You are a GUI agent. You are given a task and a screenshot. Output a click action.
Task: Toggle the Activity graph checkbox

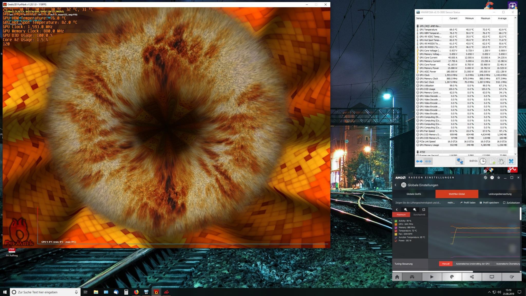point(396,221)
